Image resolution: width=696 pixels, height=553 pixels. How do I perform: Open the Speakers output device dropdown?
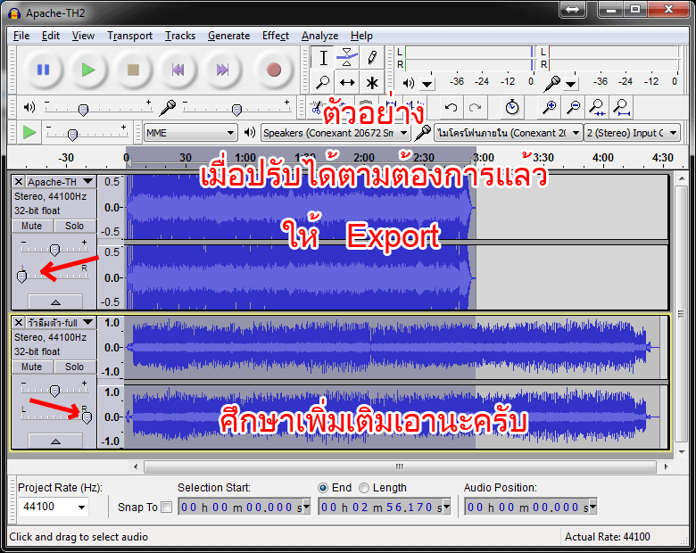(336, 133)
